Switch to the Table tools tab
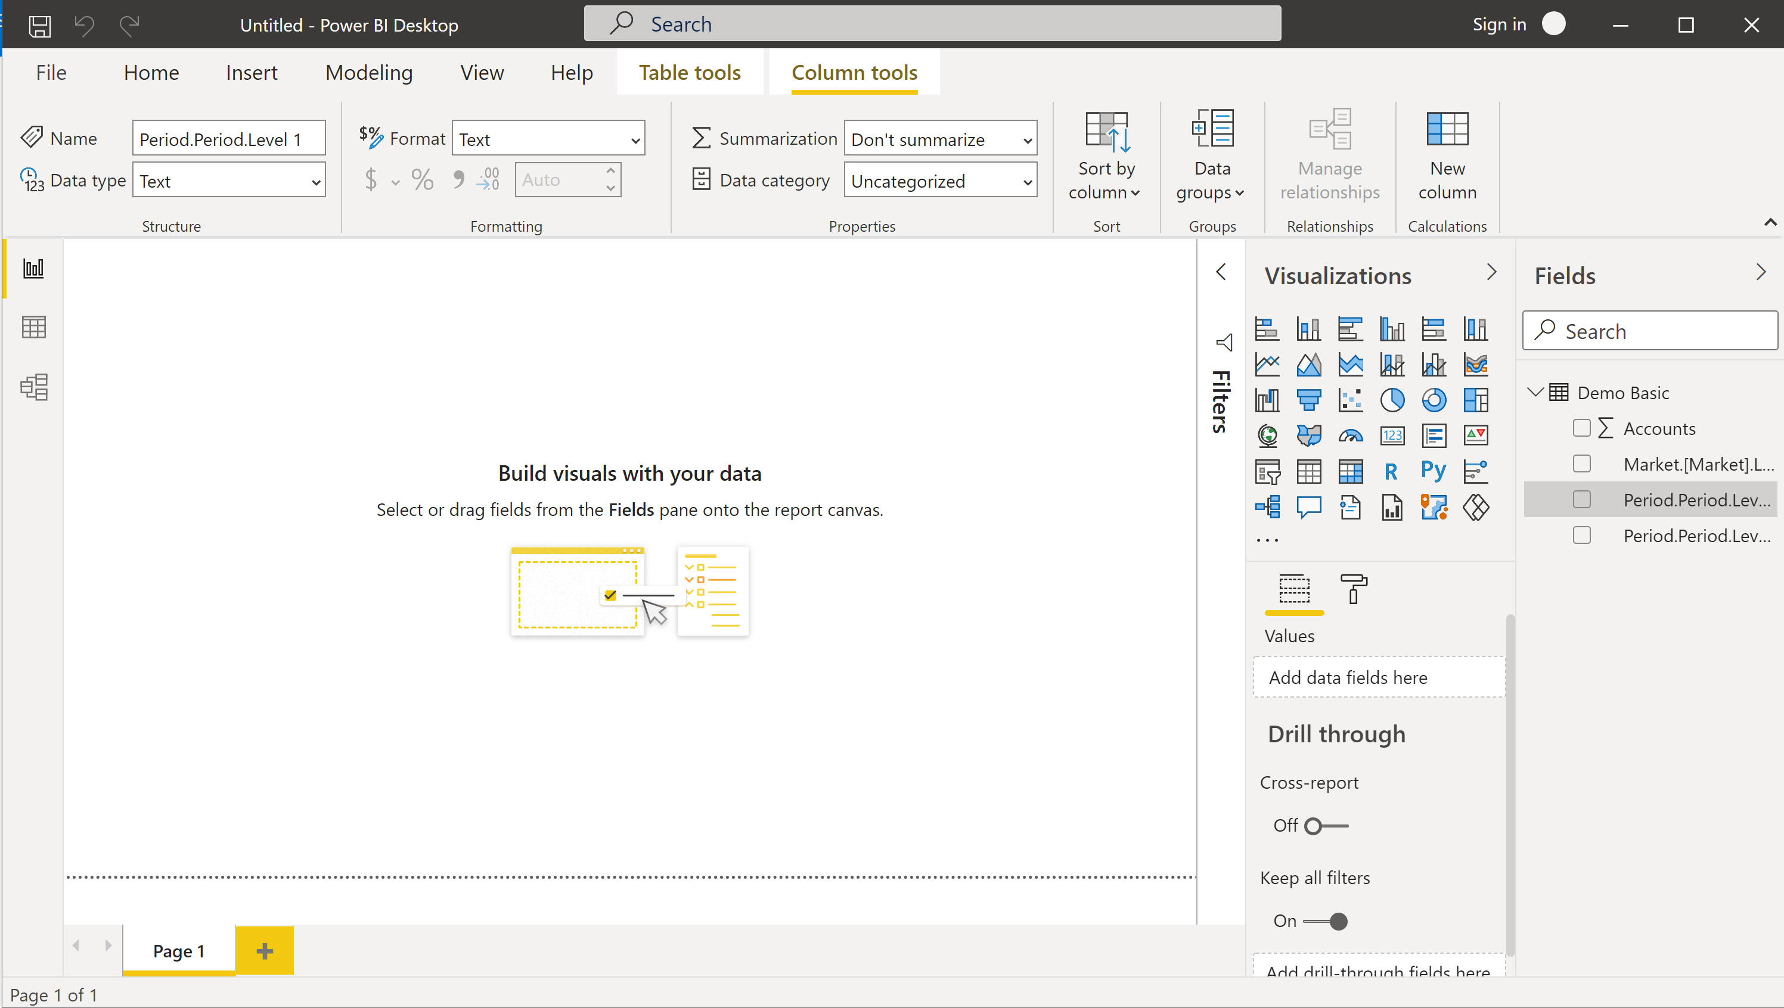 689,72
